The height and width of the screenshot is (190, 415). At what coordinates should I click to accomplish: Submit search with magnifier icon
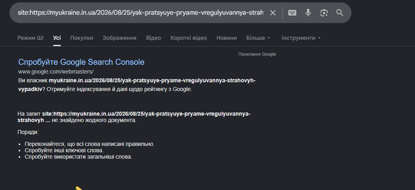tap(340, 13)
